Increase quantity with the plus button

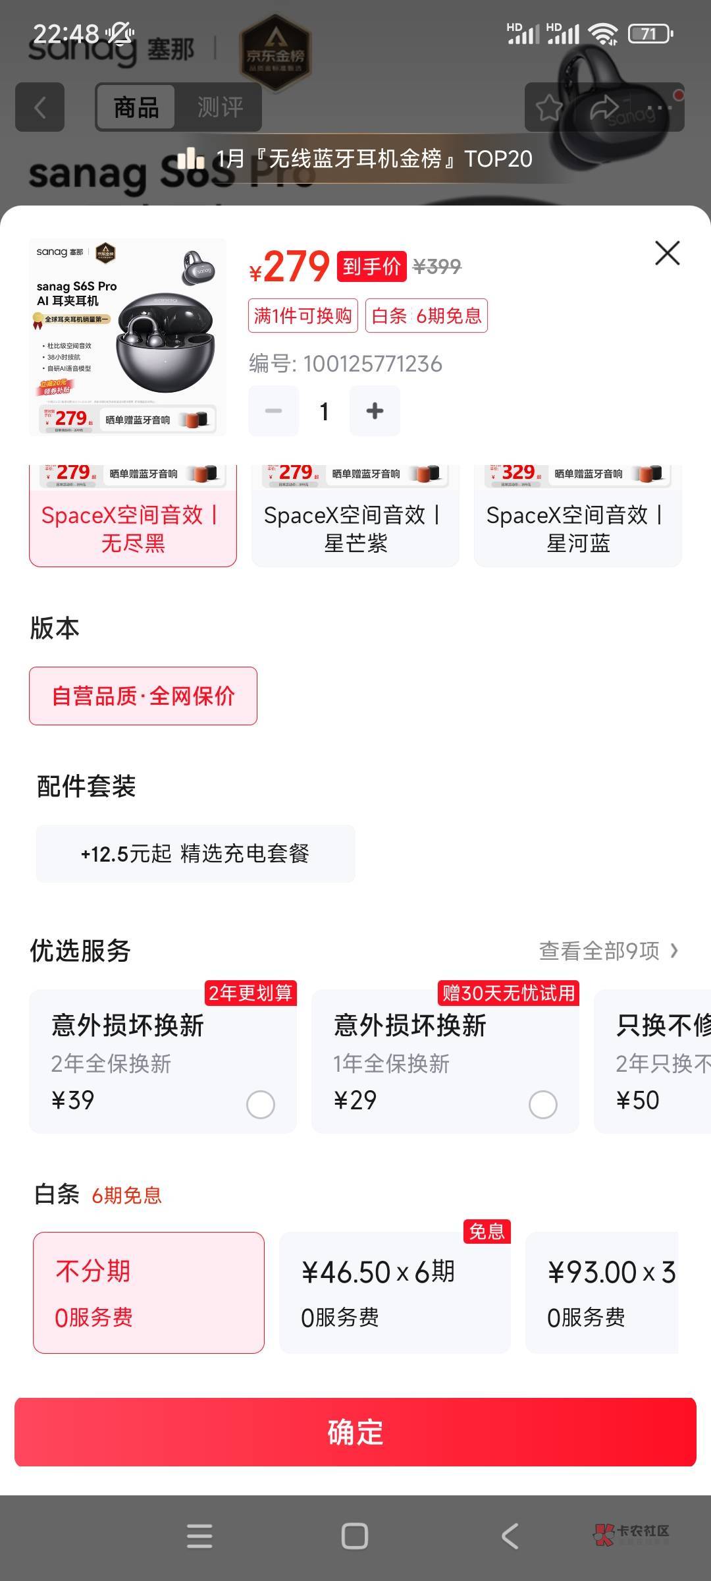point(375,411)
